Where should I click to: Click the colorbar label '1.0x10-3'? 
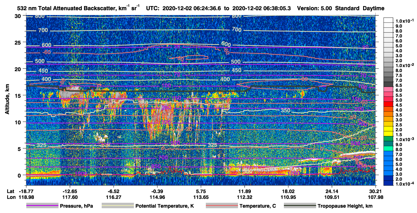[x=405, y=139]
